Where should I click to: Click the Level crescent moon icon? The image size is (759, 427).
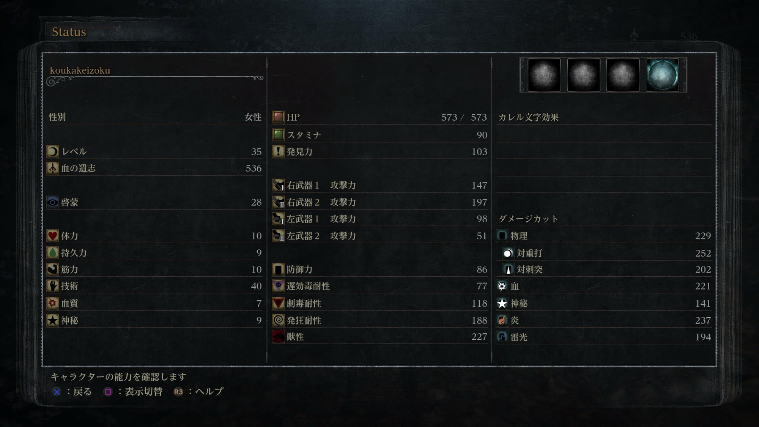pyautogui.click(x=52, y=151)
